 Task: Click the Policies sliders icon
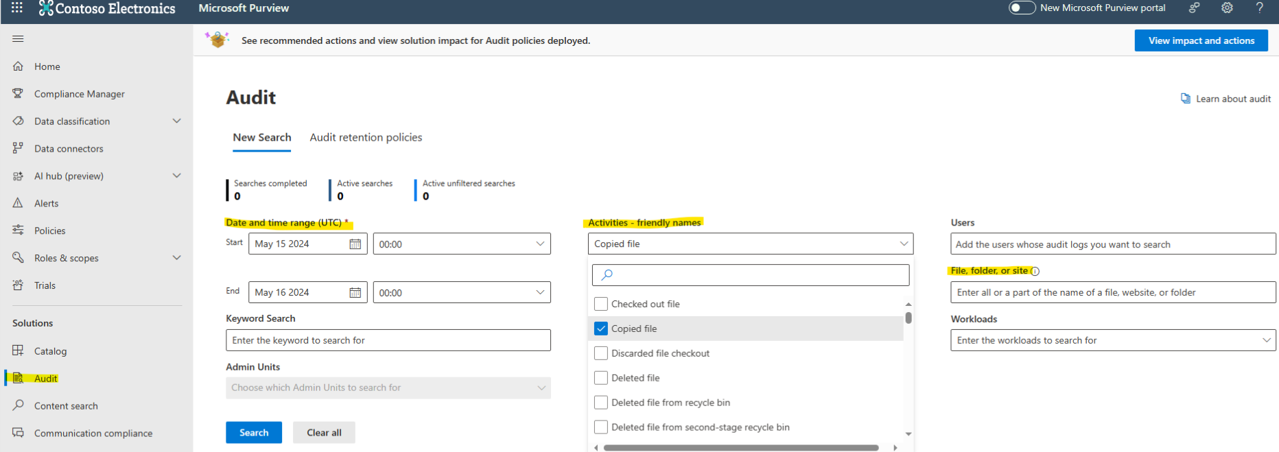(18, 230)
